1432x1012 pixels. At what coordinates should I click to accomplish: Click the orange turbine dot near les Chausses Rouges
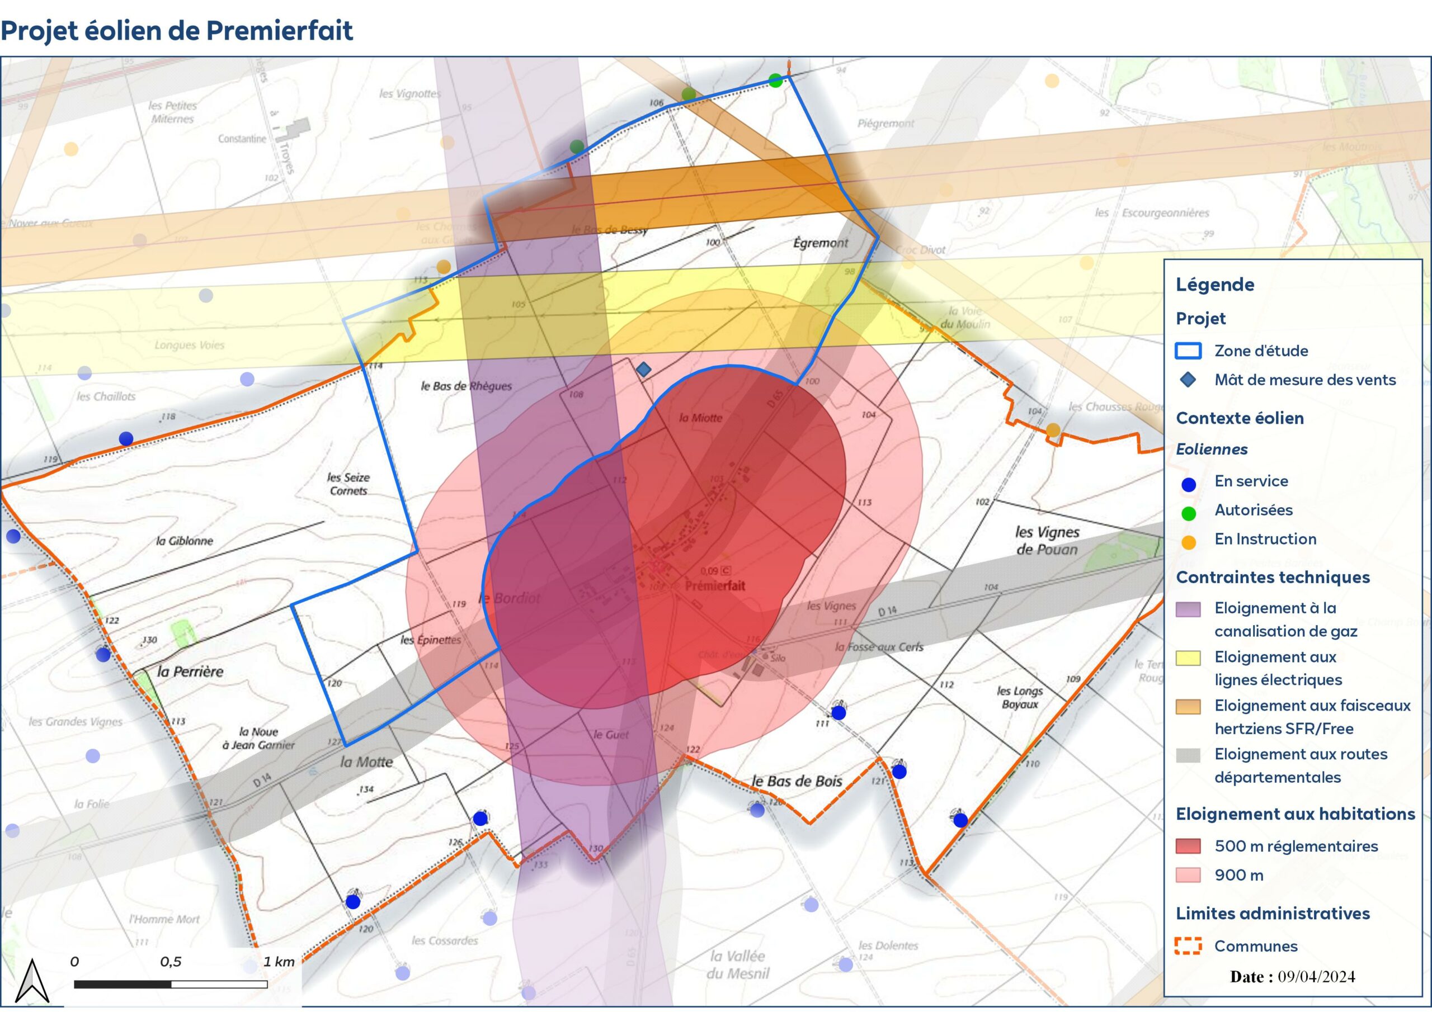click(x=1053, y=429)
